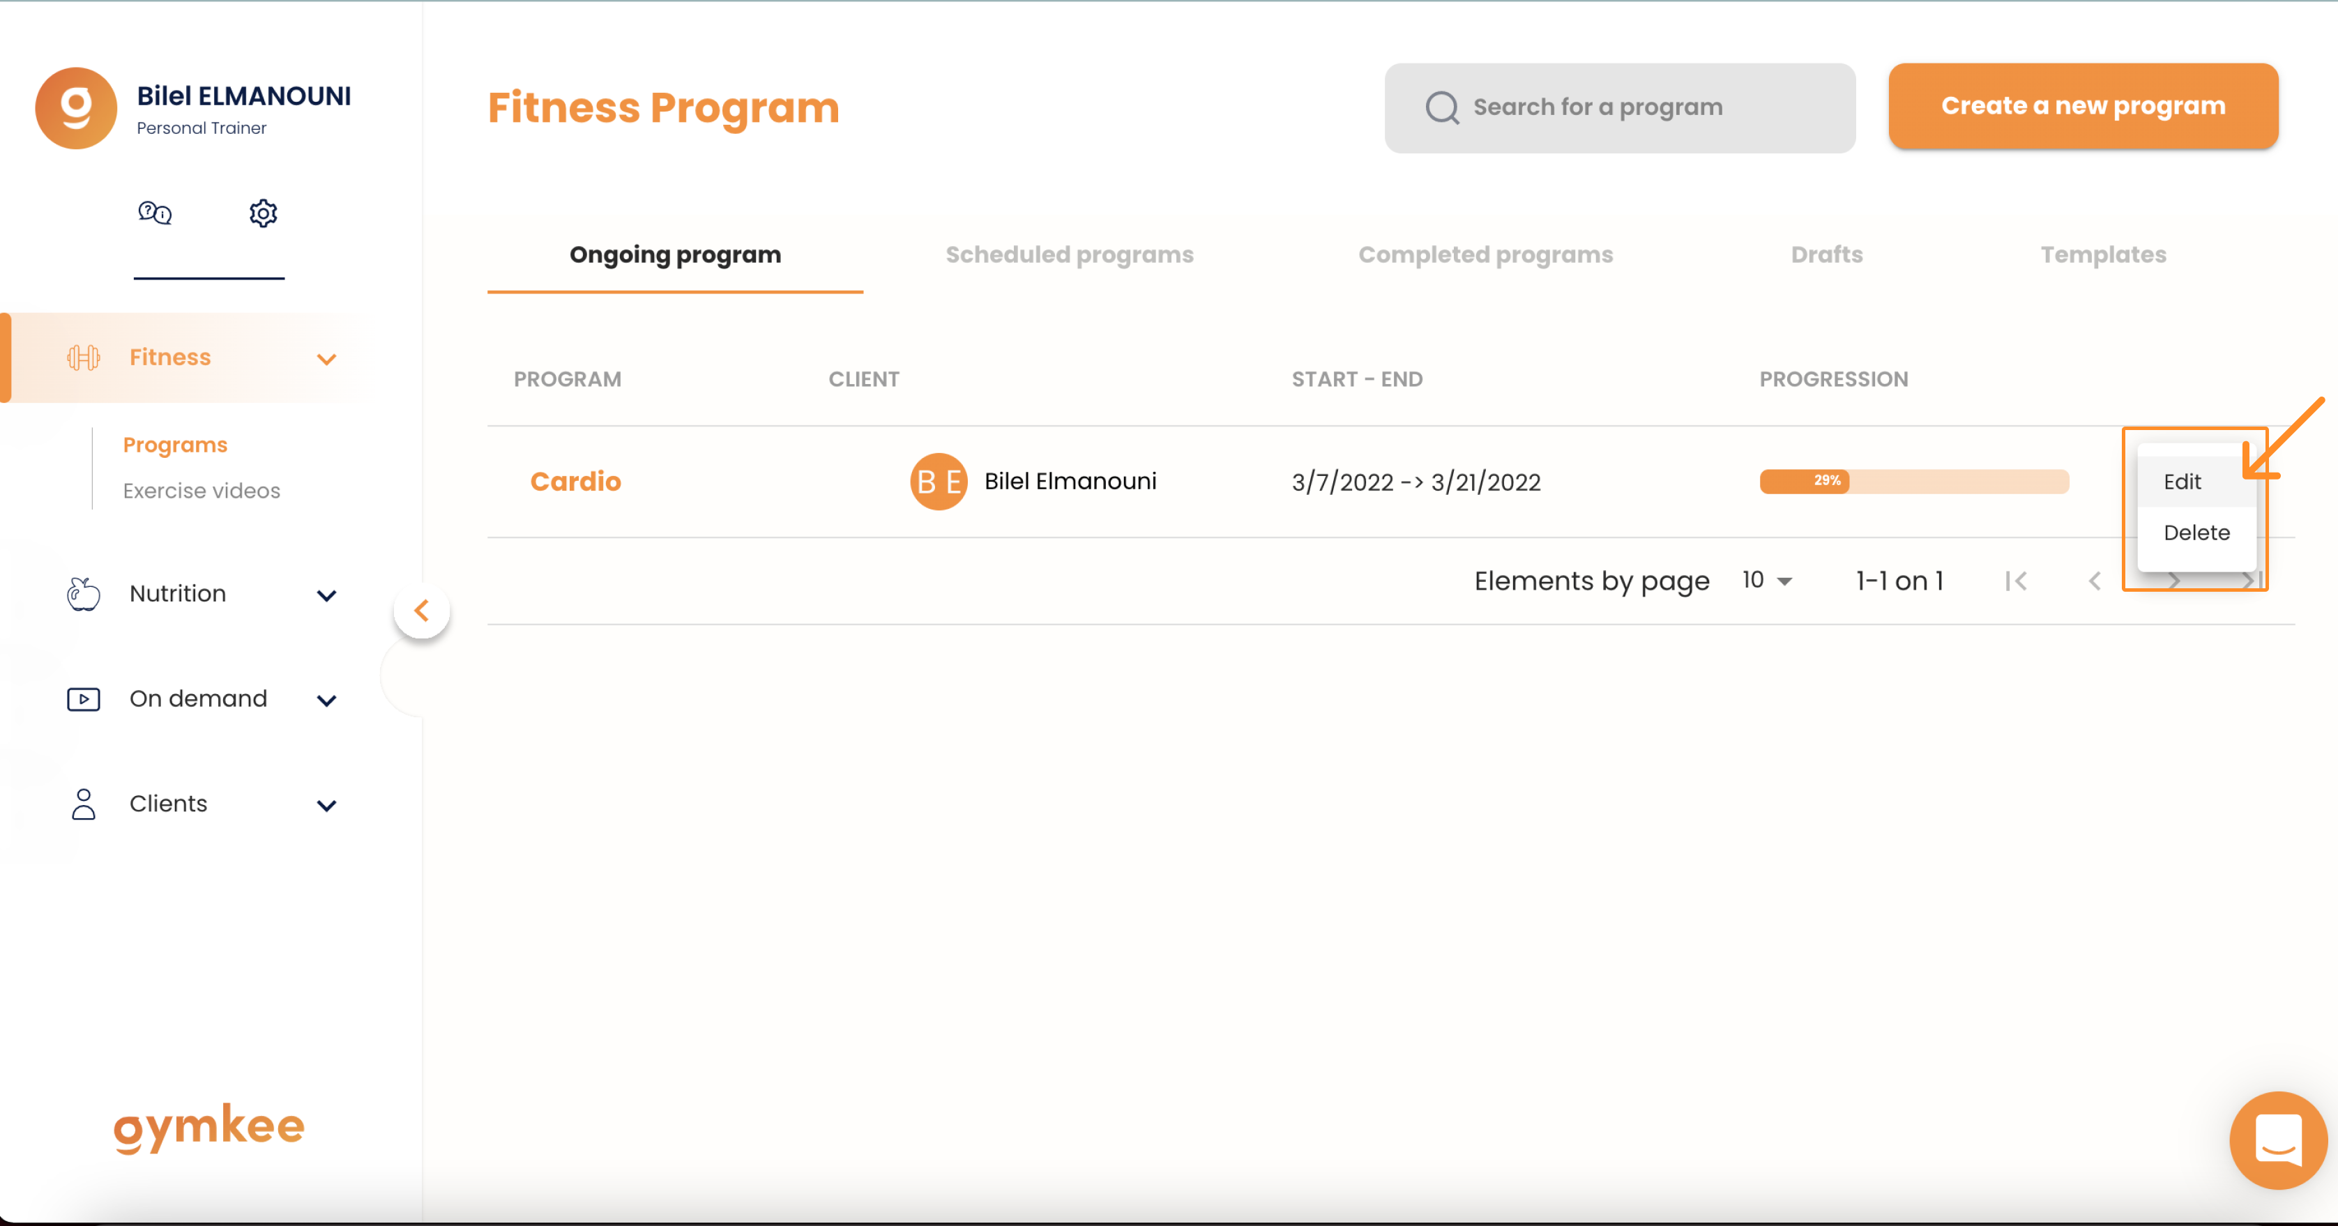Click the gymkee logo at sidebar bottom
Viewport: 2338px width, 1226px height.
[208, 1128]
